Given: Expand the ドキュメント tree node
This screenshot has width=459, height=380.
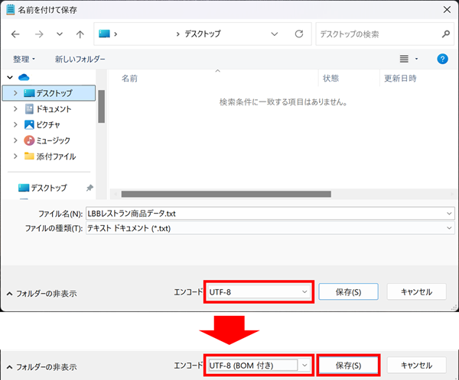Looking at the screenshot, I should [x=15, y=109].
